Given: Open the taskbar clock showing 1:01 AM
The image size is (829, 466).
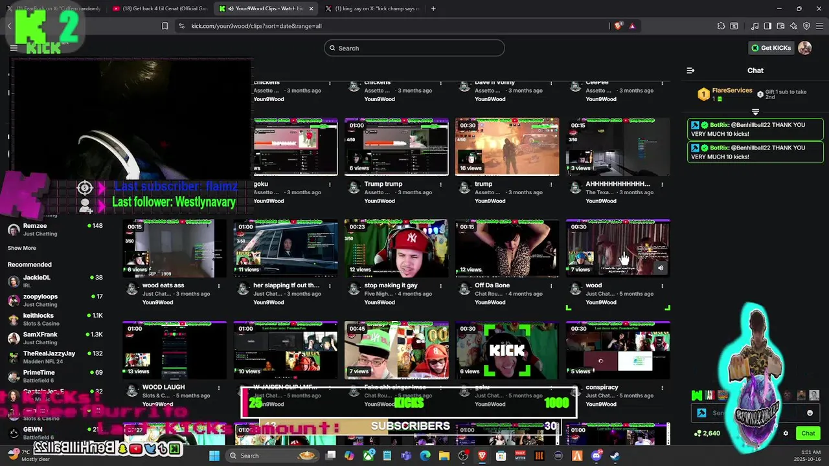Looking at the screenshot, I should pyautogui.click(x=808, y=456).
